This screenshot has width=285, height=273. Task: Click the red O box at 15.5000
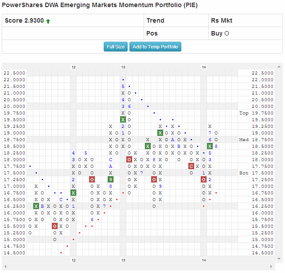55,226
